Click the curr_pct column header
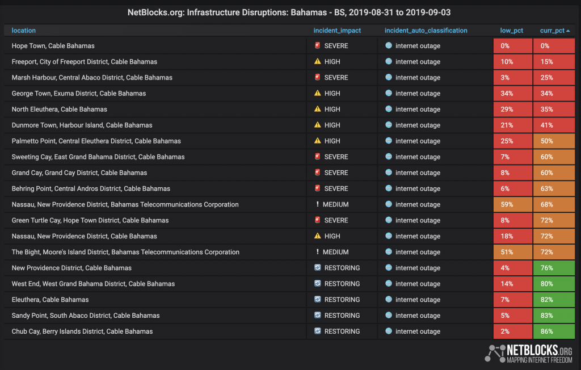This screenshot has height=370, width=581. pyautogui.click(x=552, y=31)
